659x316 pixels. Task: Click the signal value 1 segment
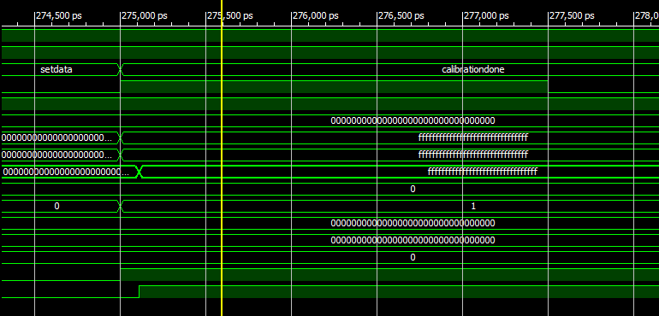coord(473,206)
